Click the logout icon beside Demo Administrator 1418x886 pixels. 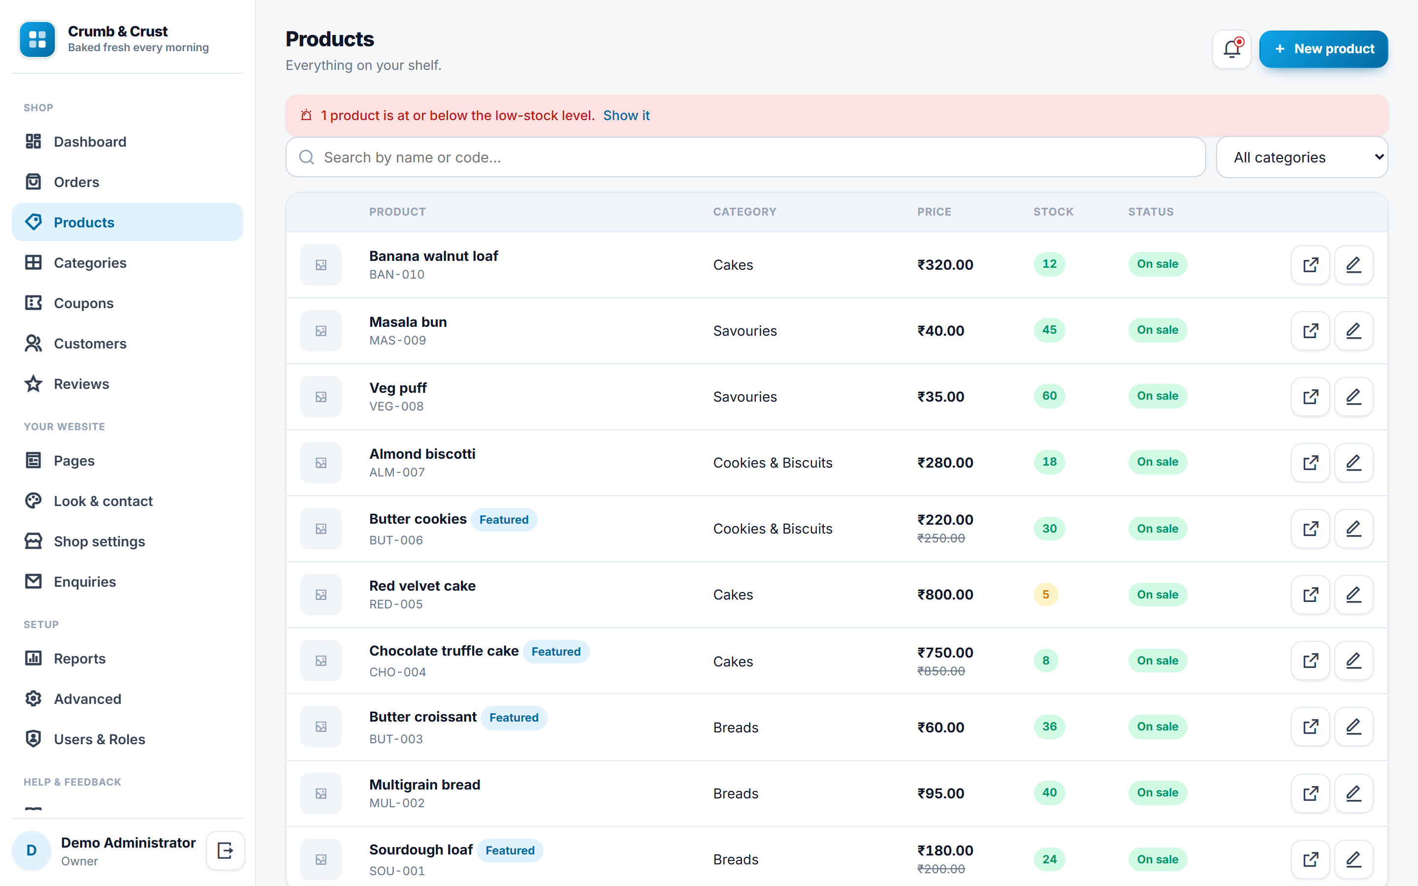click(x=226, y=850)
